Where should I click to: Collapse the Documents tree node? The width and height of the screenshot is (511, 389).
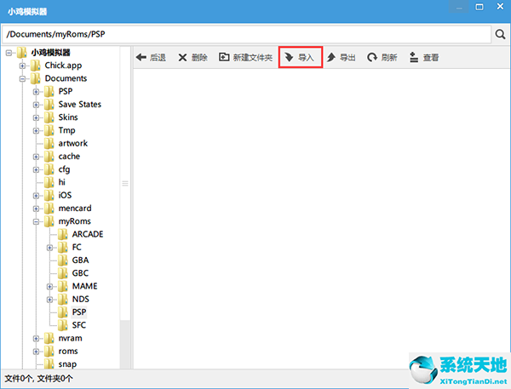pyautogui.click(x=23, y=78)
